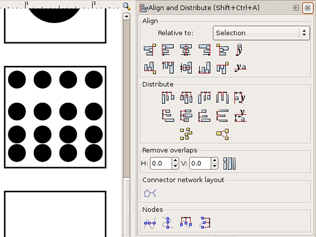Iconify the Align and Distribute dialog

coord(297,8)
